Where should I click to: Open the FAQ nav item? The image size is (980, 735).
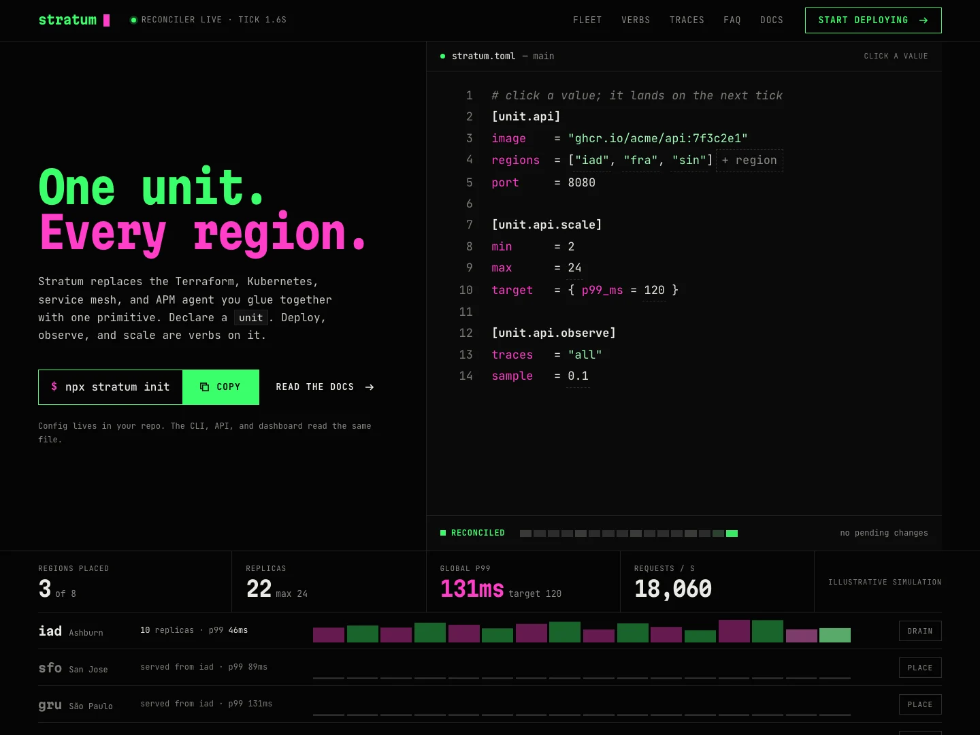tap(732, 20)
